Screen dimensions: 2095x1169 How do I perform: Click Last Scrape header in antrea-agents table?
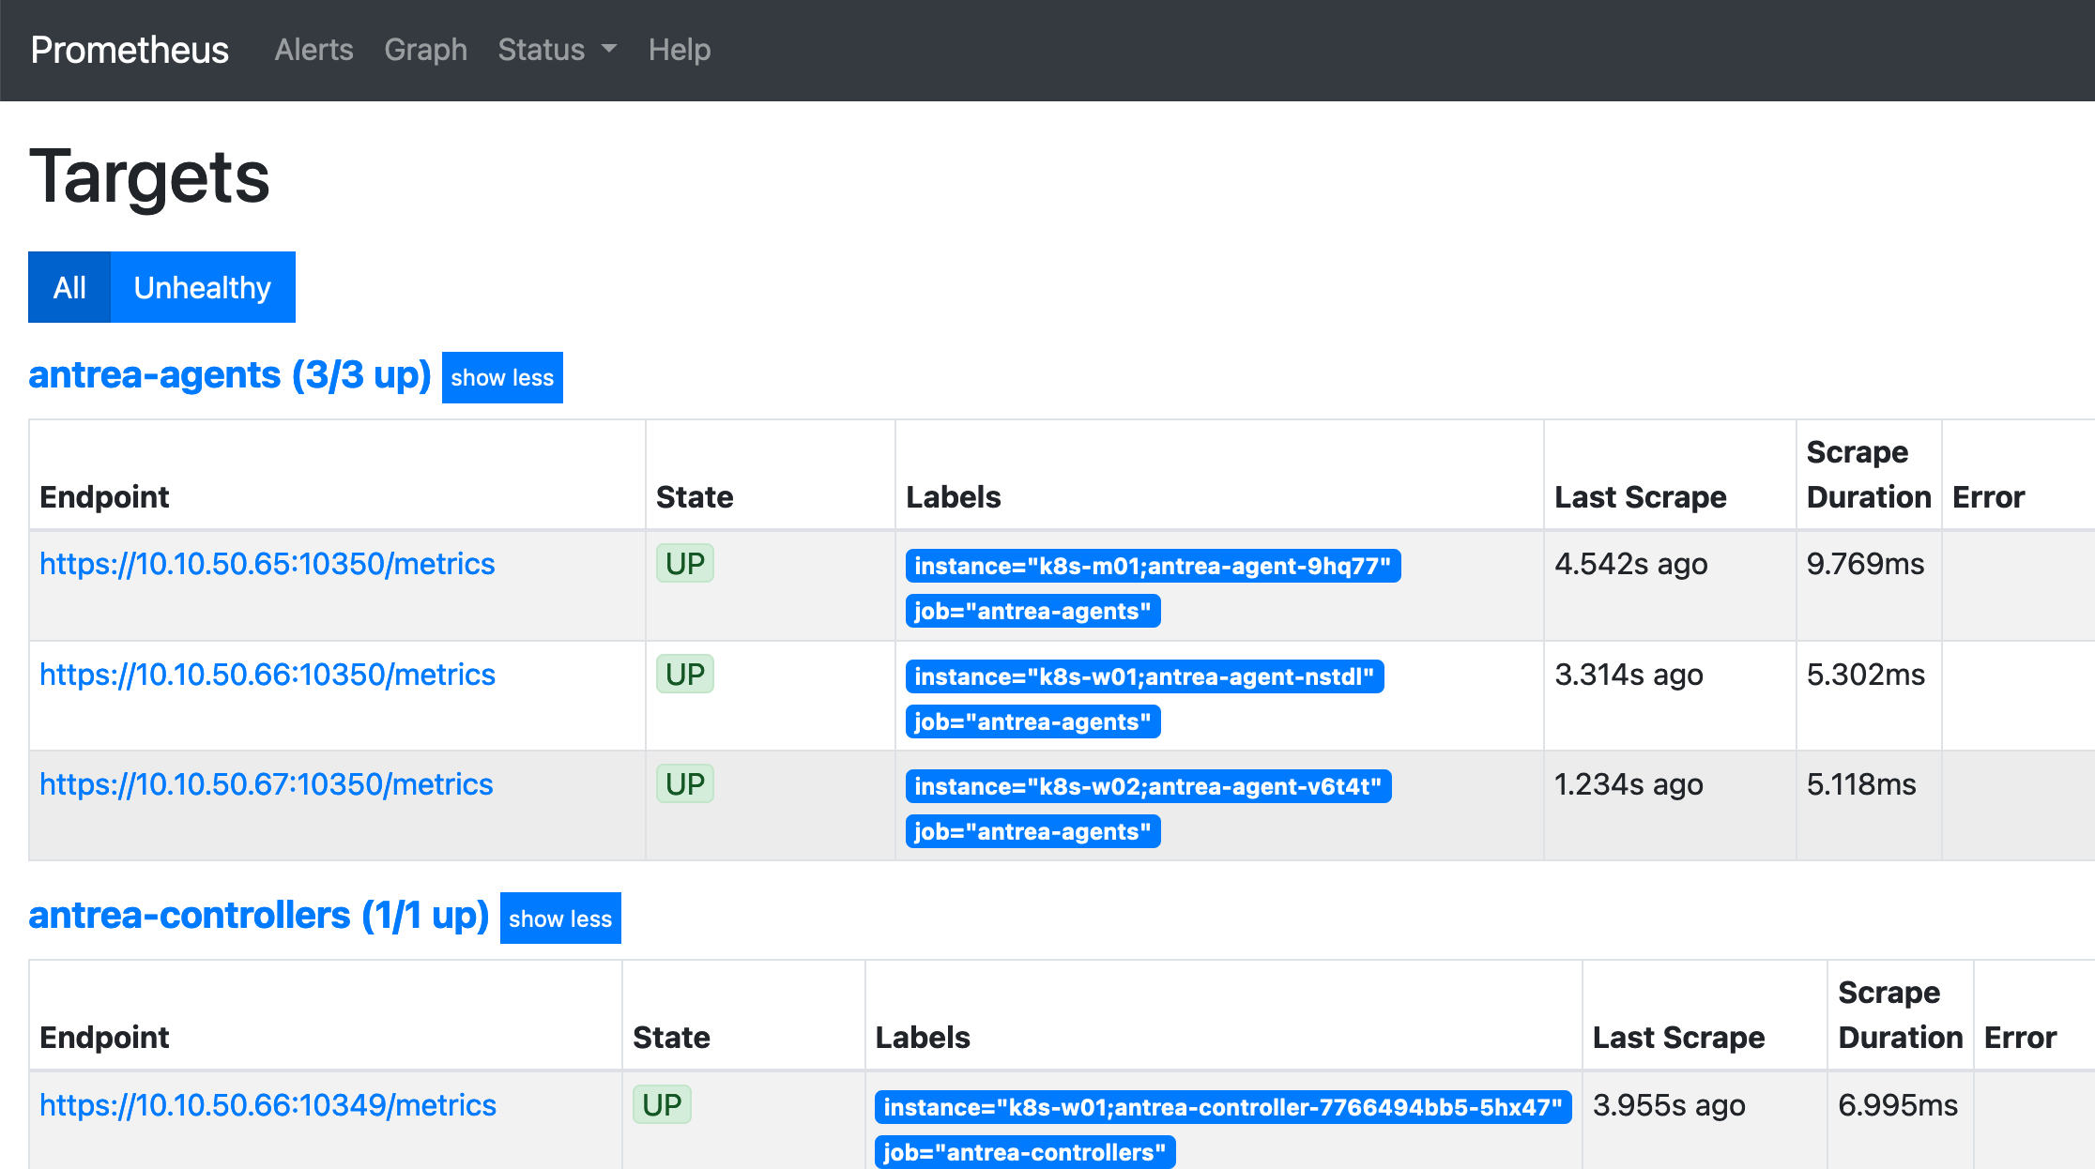click(x=1641, y=496)
